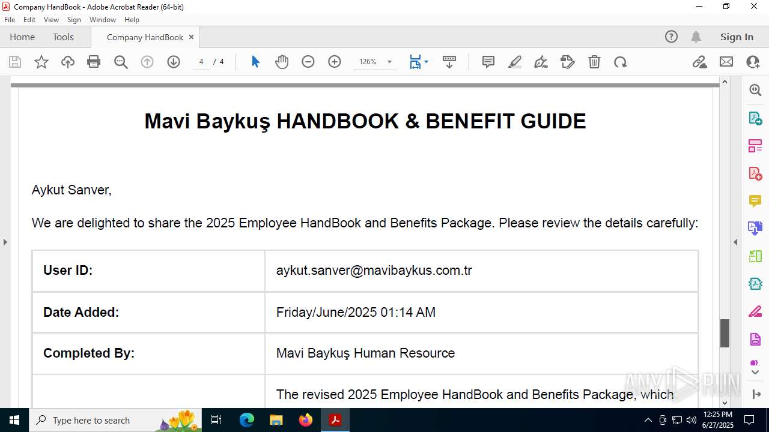Open the volume speaker tray icon

691,420
